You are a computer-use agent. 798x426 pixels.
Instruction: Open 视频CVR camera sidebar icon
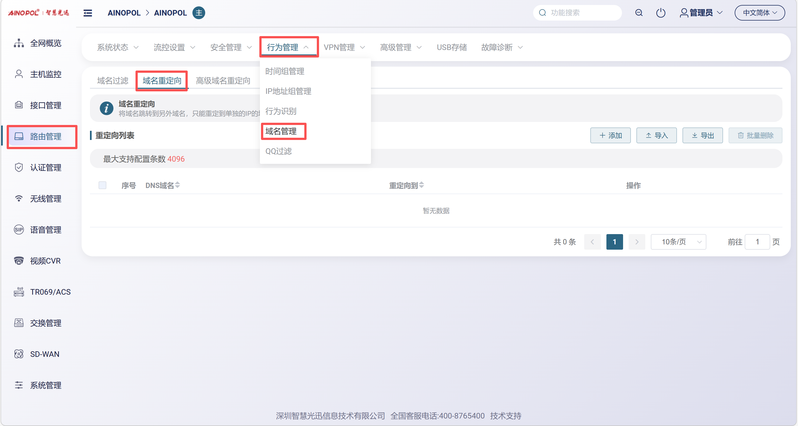pyautogui.click(x=19, y=261)
